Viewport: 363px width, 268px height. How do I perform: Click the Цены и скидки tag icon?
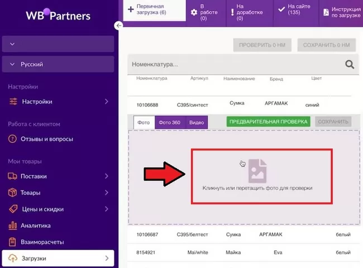(13, 209)
